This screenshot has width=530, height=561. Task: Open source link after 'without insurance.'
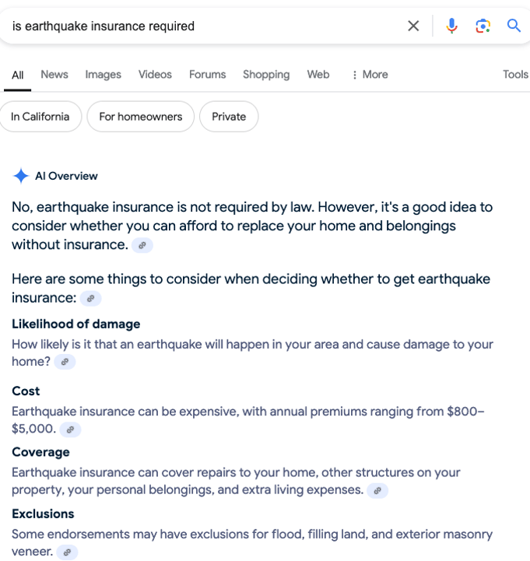pyautogui.click(x=142, y=245)
